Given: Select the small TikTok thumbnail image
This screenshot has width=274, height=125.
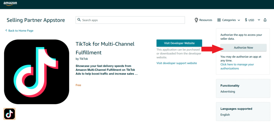Looking at the screenshot, I should [x=9, y=114].
